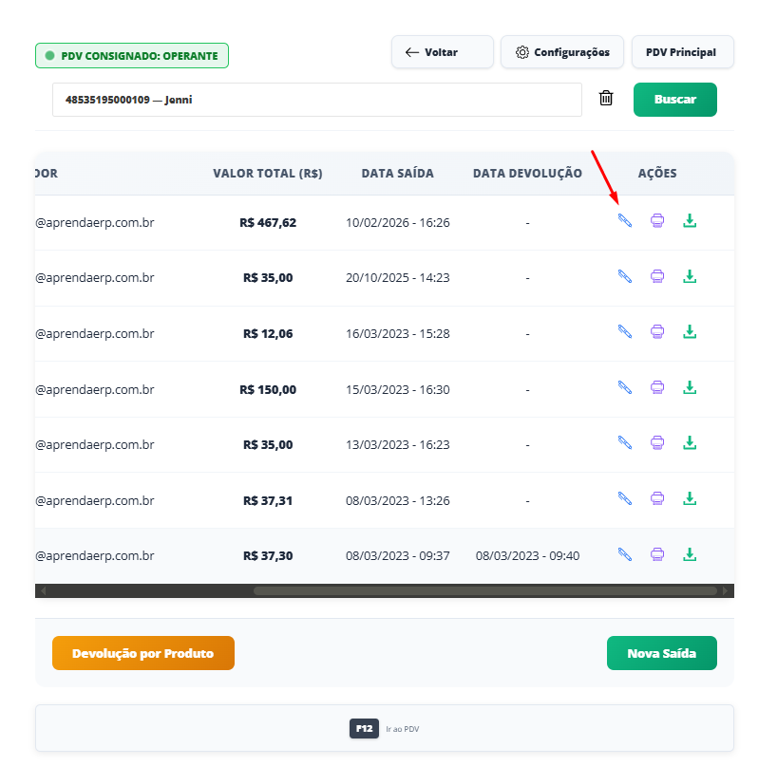Click the Valor Total (R$) column header
This screenshot has height=766, width=777.
pyautogui.click(x=267, y=174)
